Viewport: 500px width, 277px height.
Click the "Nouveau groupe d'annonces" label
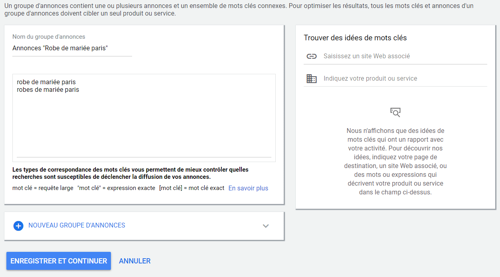(x=77, y=226)
